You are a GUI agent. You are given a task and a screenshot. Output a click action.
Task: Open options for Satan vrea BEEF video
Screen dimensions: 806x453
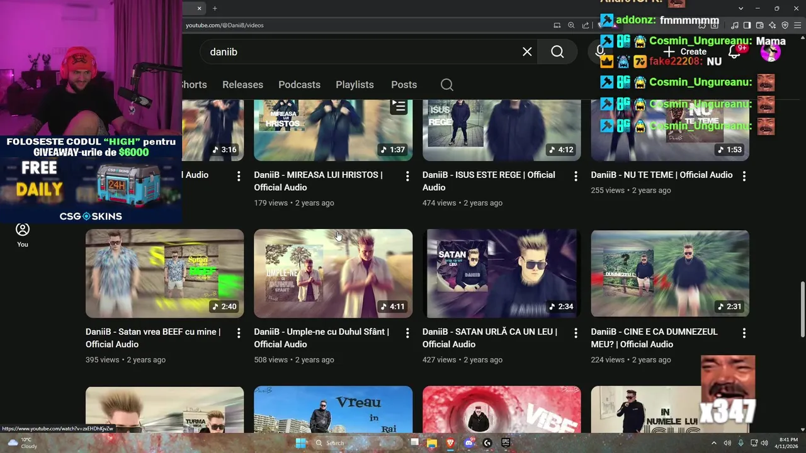[239, 333]
